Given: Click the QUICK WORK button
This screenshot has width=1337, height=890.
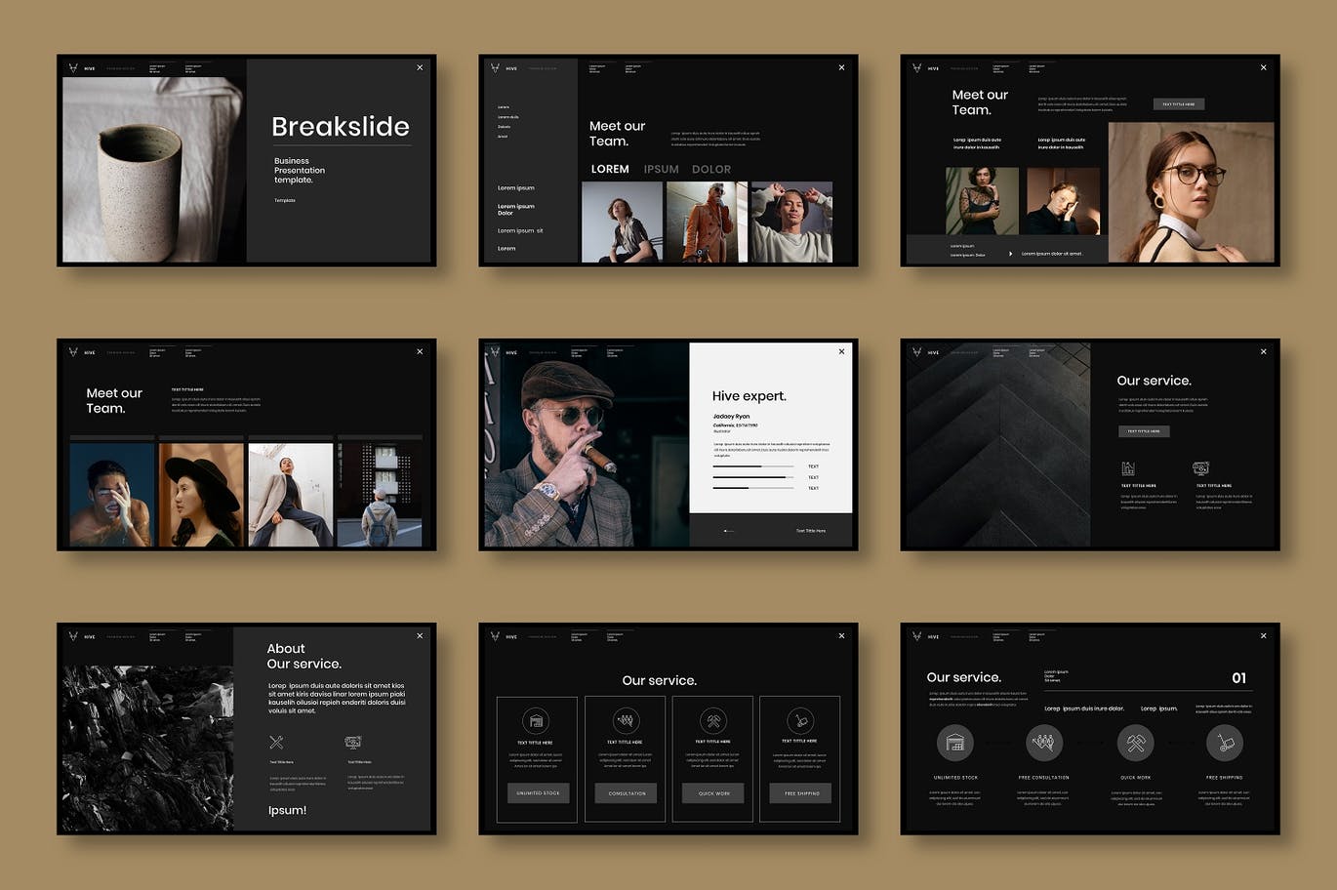Looking at the screenshot, I should 713,793.
